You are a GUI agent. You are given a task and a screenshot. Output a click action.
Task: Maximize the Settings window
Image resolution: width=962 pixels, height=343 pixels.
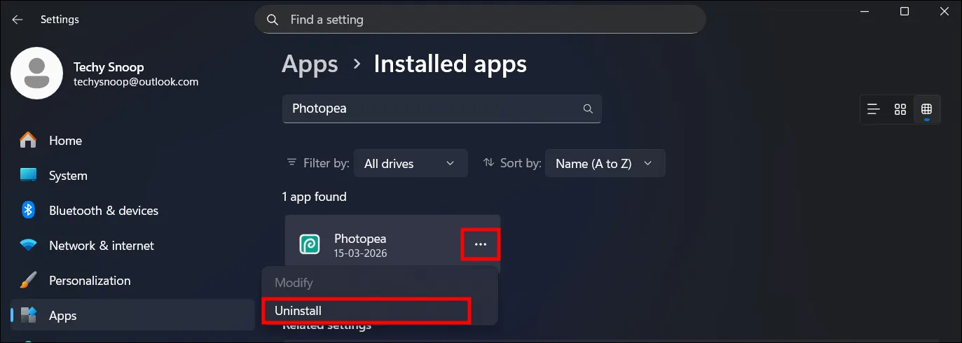click(x=905, y=11)
